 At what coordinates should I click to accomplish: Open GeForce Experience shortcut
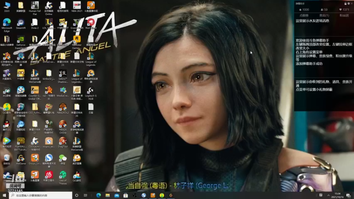pos(21,42)
